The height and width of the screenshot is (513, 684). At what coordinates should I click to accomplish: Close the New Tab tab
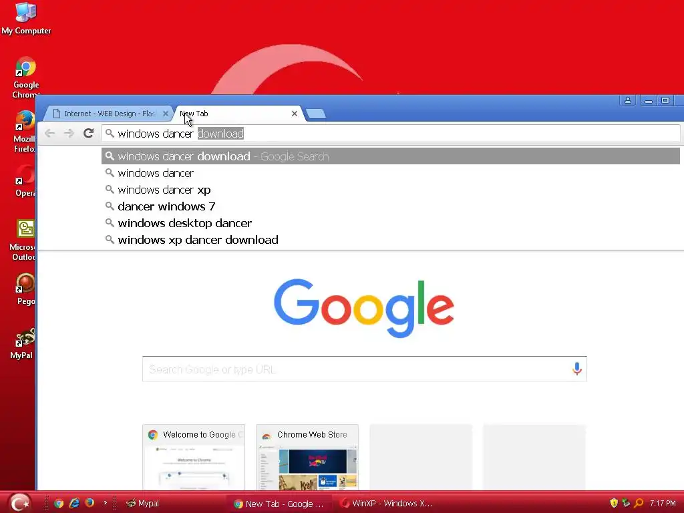(295, 114)
